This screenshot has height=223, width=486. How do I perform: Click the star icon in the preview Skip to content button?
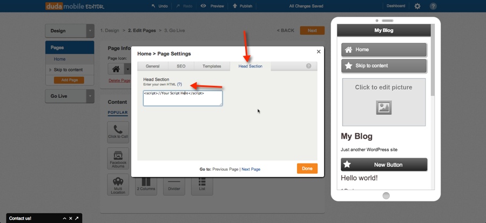coord(348,66)
